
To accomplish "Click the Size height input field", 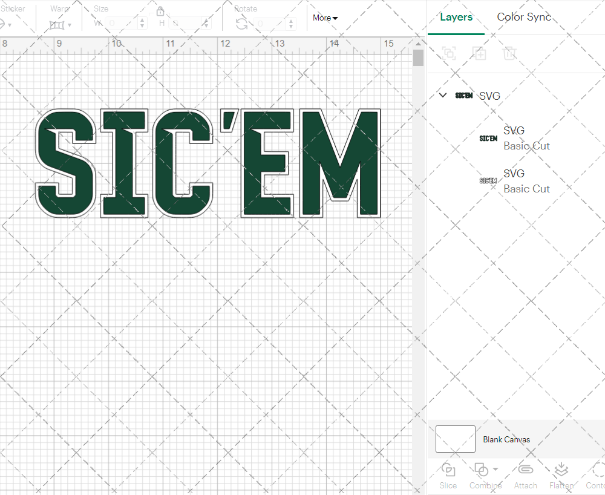I will [185, 24].
